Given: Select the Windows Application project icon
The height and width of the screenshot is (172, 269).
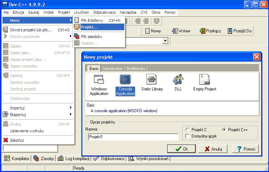Looking at the screenshot, I should click(x=99, y=79).
